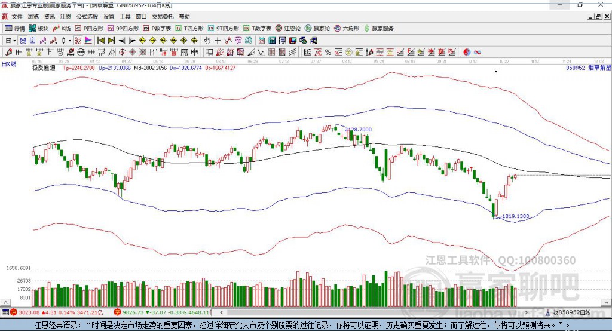Click the yin-yang taiji icon

pos(467,53)
